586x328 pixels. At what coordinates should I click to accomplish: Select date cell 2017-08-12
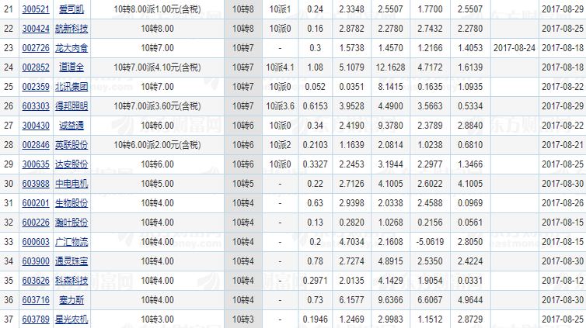[x=563, y=281]
